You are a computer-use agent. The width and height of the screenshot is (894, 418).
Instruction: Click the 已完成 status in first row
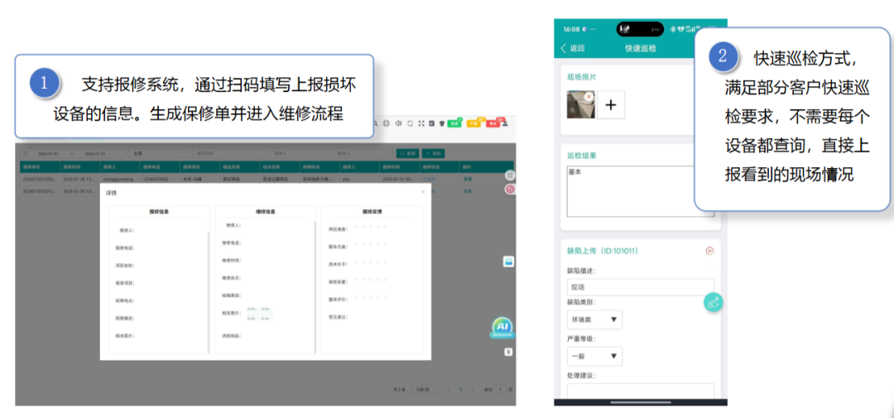pyautogui.click(x=427, y=179)
